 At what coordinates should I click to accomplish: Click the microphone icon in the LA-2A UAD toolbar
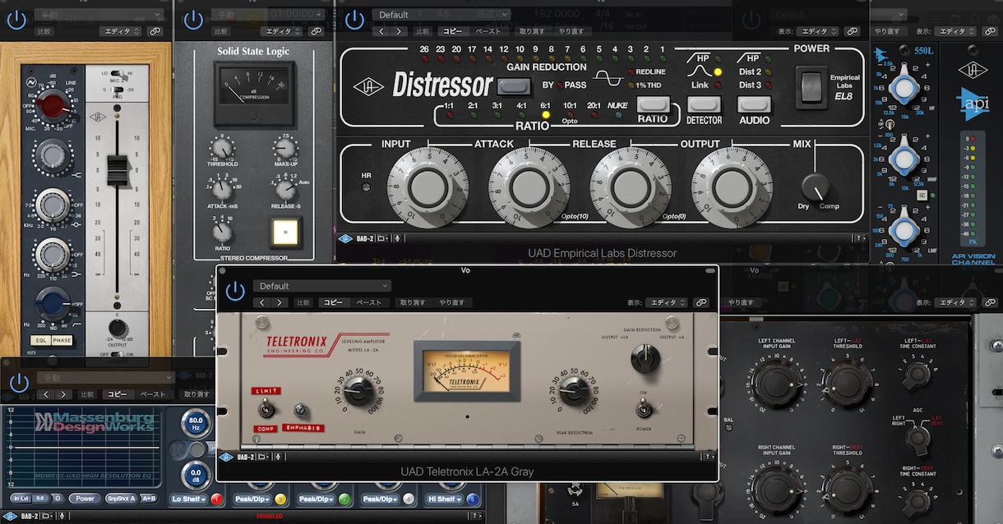280,457
